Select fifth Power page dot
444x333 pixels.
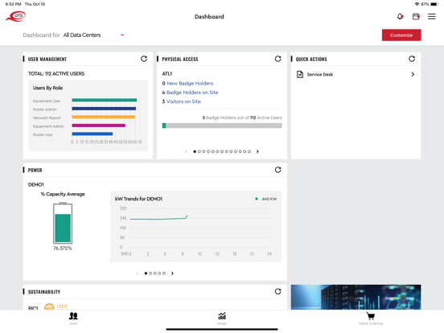[x=164, y=273]
